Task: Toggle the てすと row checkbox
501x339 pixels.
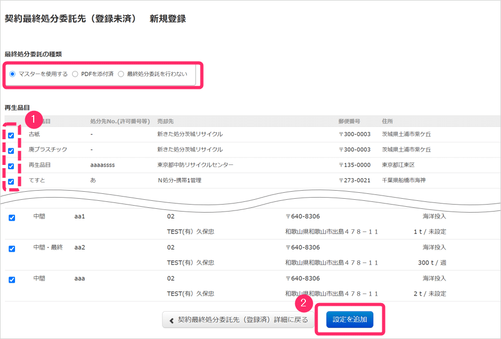Action: click(x=11, y=181)
